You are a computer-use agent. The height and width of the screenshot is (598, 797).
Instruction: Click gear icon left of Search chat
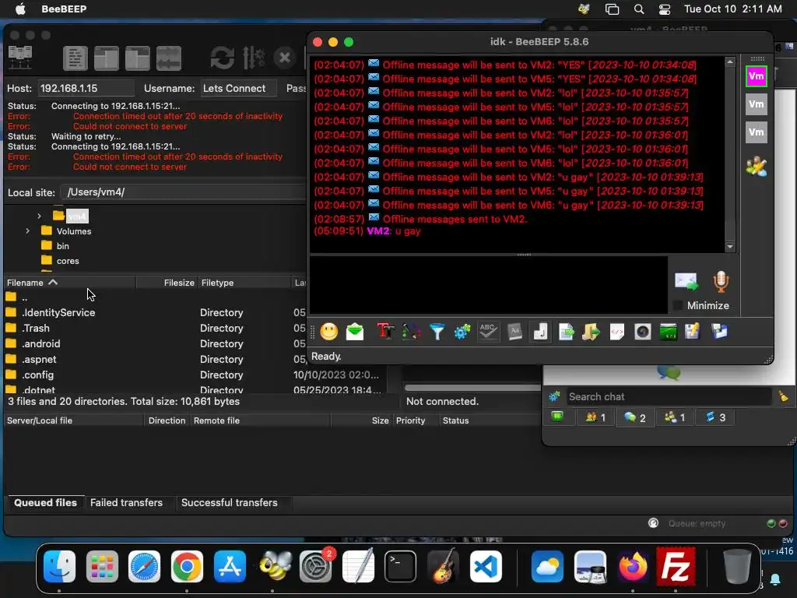click(x=554, y=396)
